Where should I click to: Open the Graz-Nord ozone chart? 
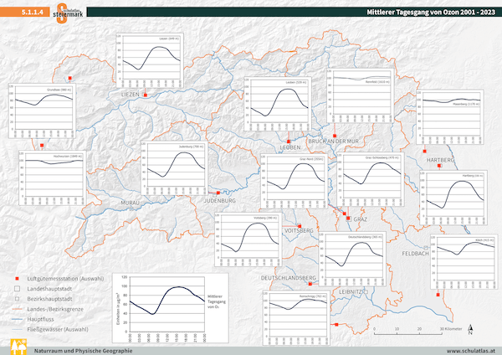pos(295,182)
